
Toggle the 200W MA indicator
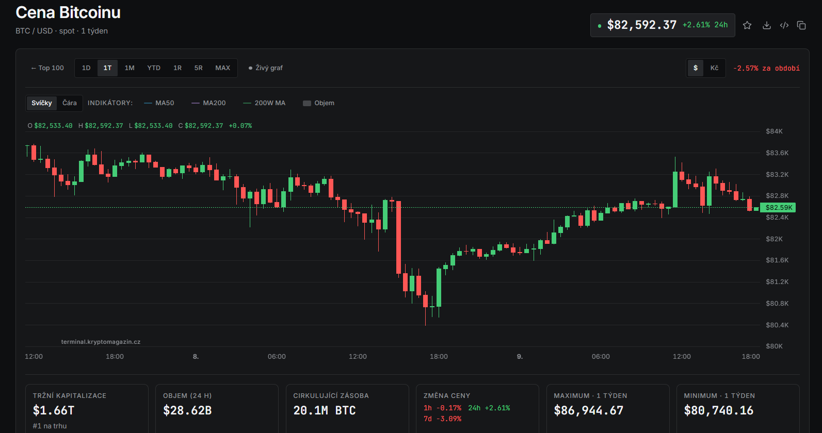(x=264, y=103)
